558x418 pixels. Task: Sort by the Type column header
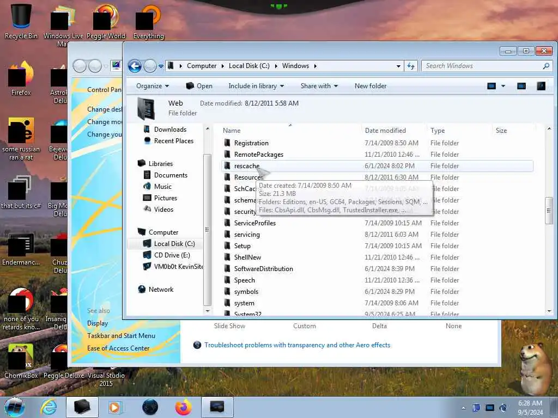(438, 131)
